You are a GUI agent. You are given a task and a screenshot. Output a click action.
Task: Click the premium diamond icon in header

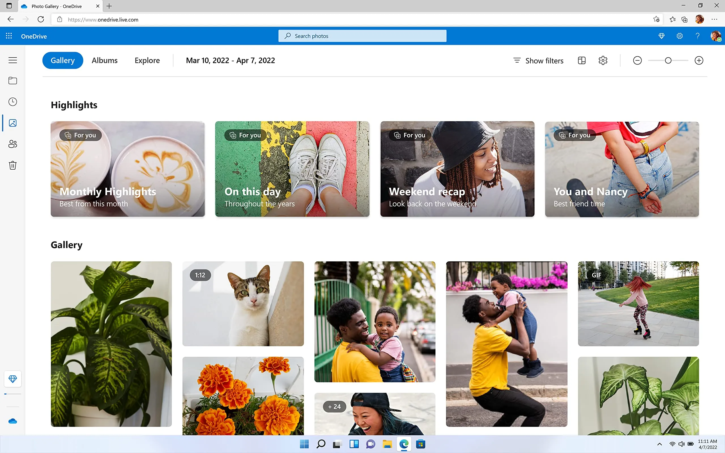[662, 36]
